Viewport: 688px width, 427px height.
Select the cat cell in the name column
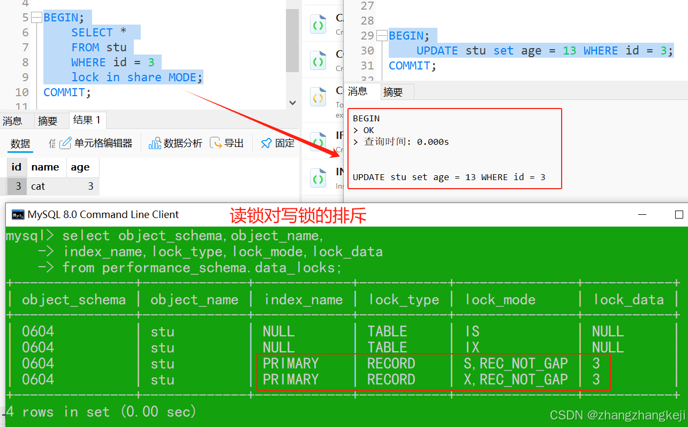click(46, 187)
